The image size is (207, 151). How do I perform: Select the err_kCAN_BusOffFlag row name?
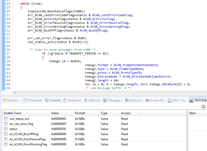tap(24, 134)
